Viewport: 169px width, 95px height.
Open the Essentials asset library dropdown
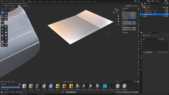[x=10, y=84]
